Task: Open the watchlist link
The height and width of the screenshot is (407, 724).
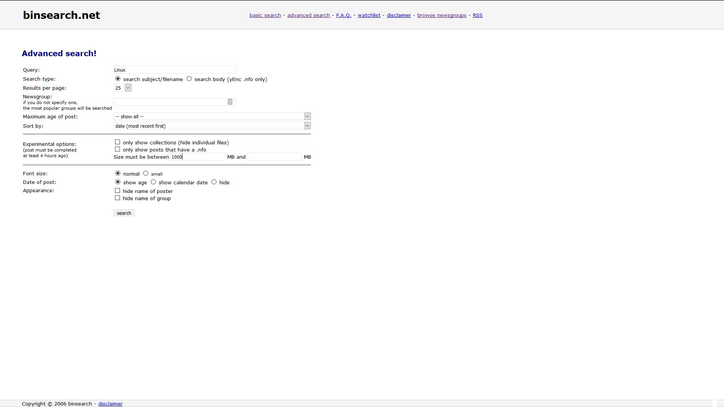Action: (369, 15)
